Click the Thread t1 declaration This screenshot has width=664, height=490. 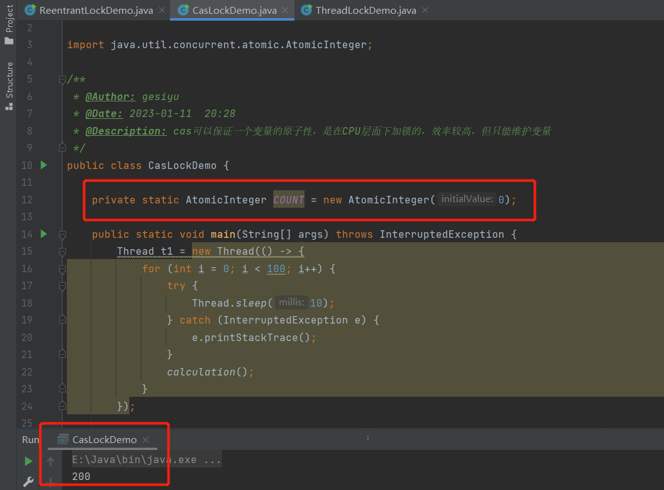(145, 252)
